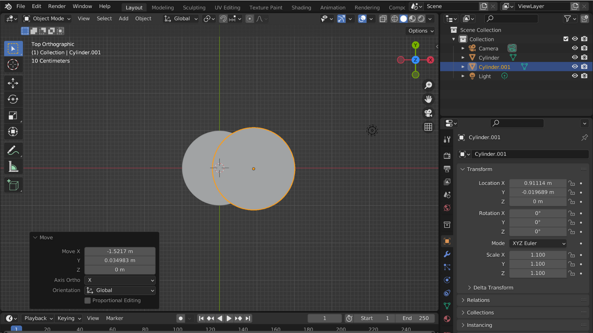593x333 pixels.
Task: Click the Options button in the viewport header
Action: click(420, 31)
